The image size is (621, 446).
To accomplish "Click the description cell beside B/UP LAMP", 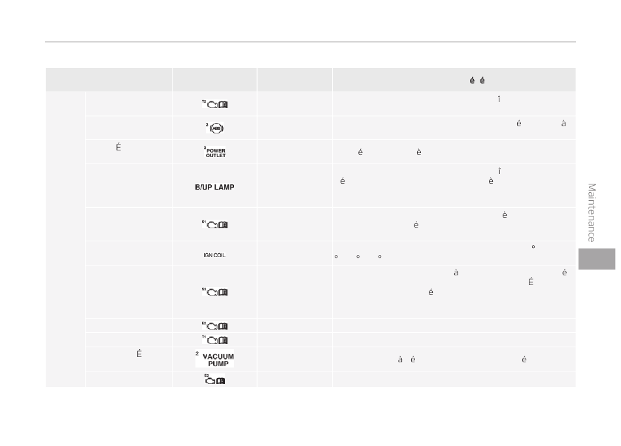I will click(454, 186).
